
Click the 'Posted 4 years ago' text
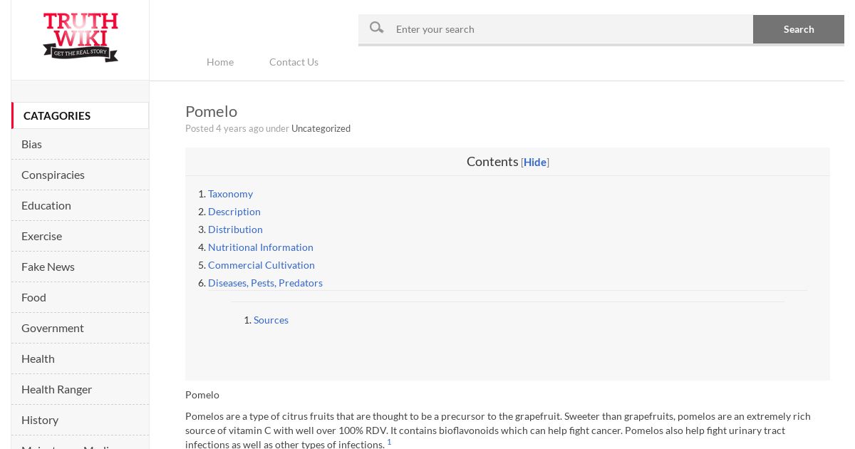point(224,128)
